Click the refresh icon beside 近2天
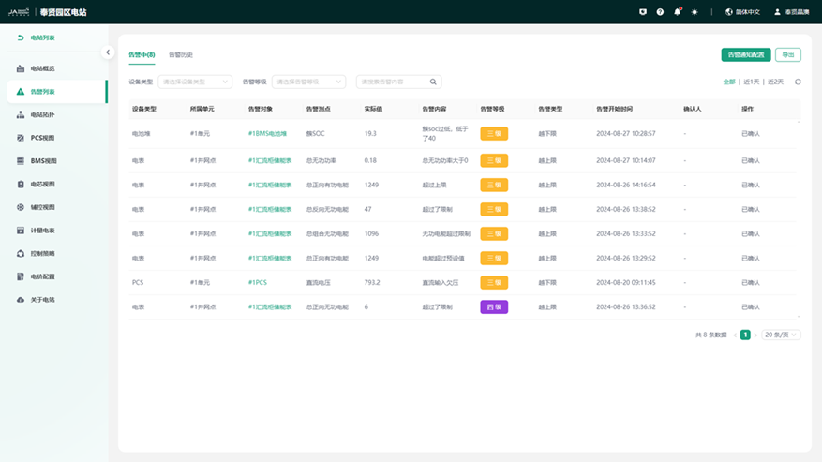 pyautogui.click(x=798, y=82)
